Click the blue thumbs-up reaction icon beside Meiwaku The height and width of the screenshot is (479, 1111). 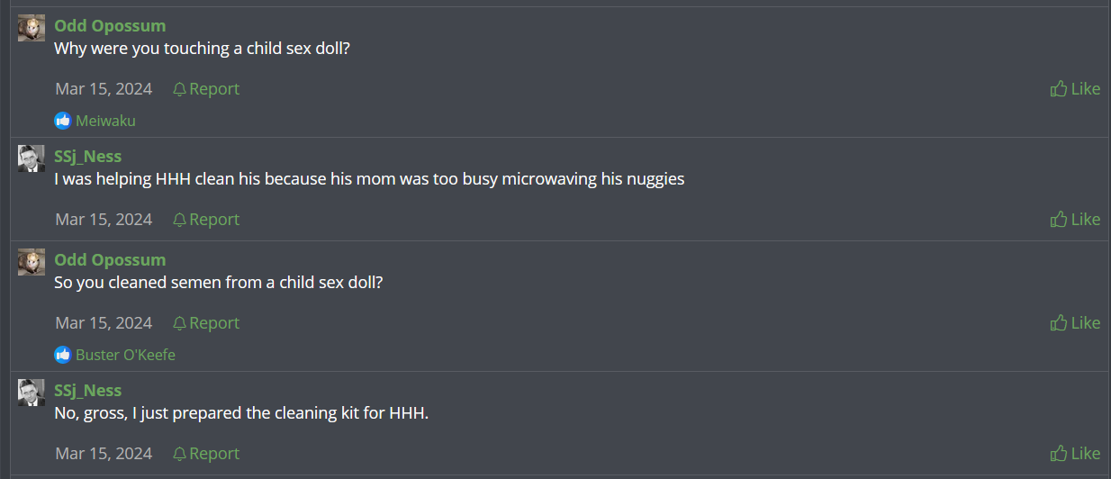click(x=62, y=121)
